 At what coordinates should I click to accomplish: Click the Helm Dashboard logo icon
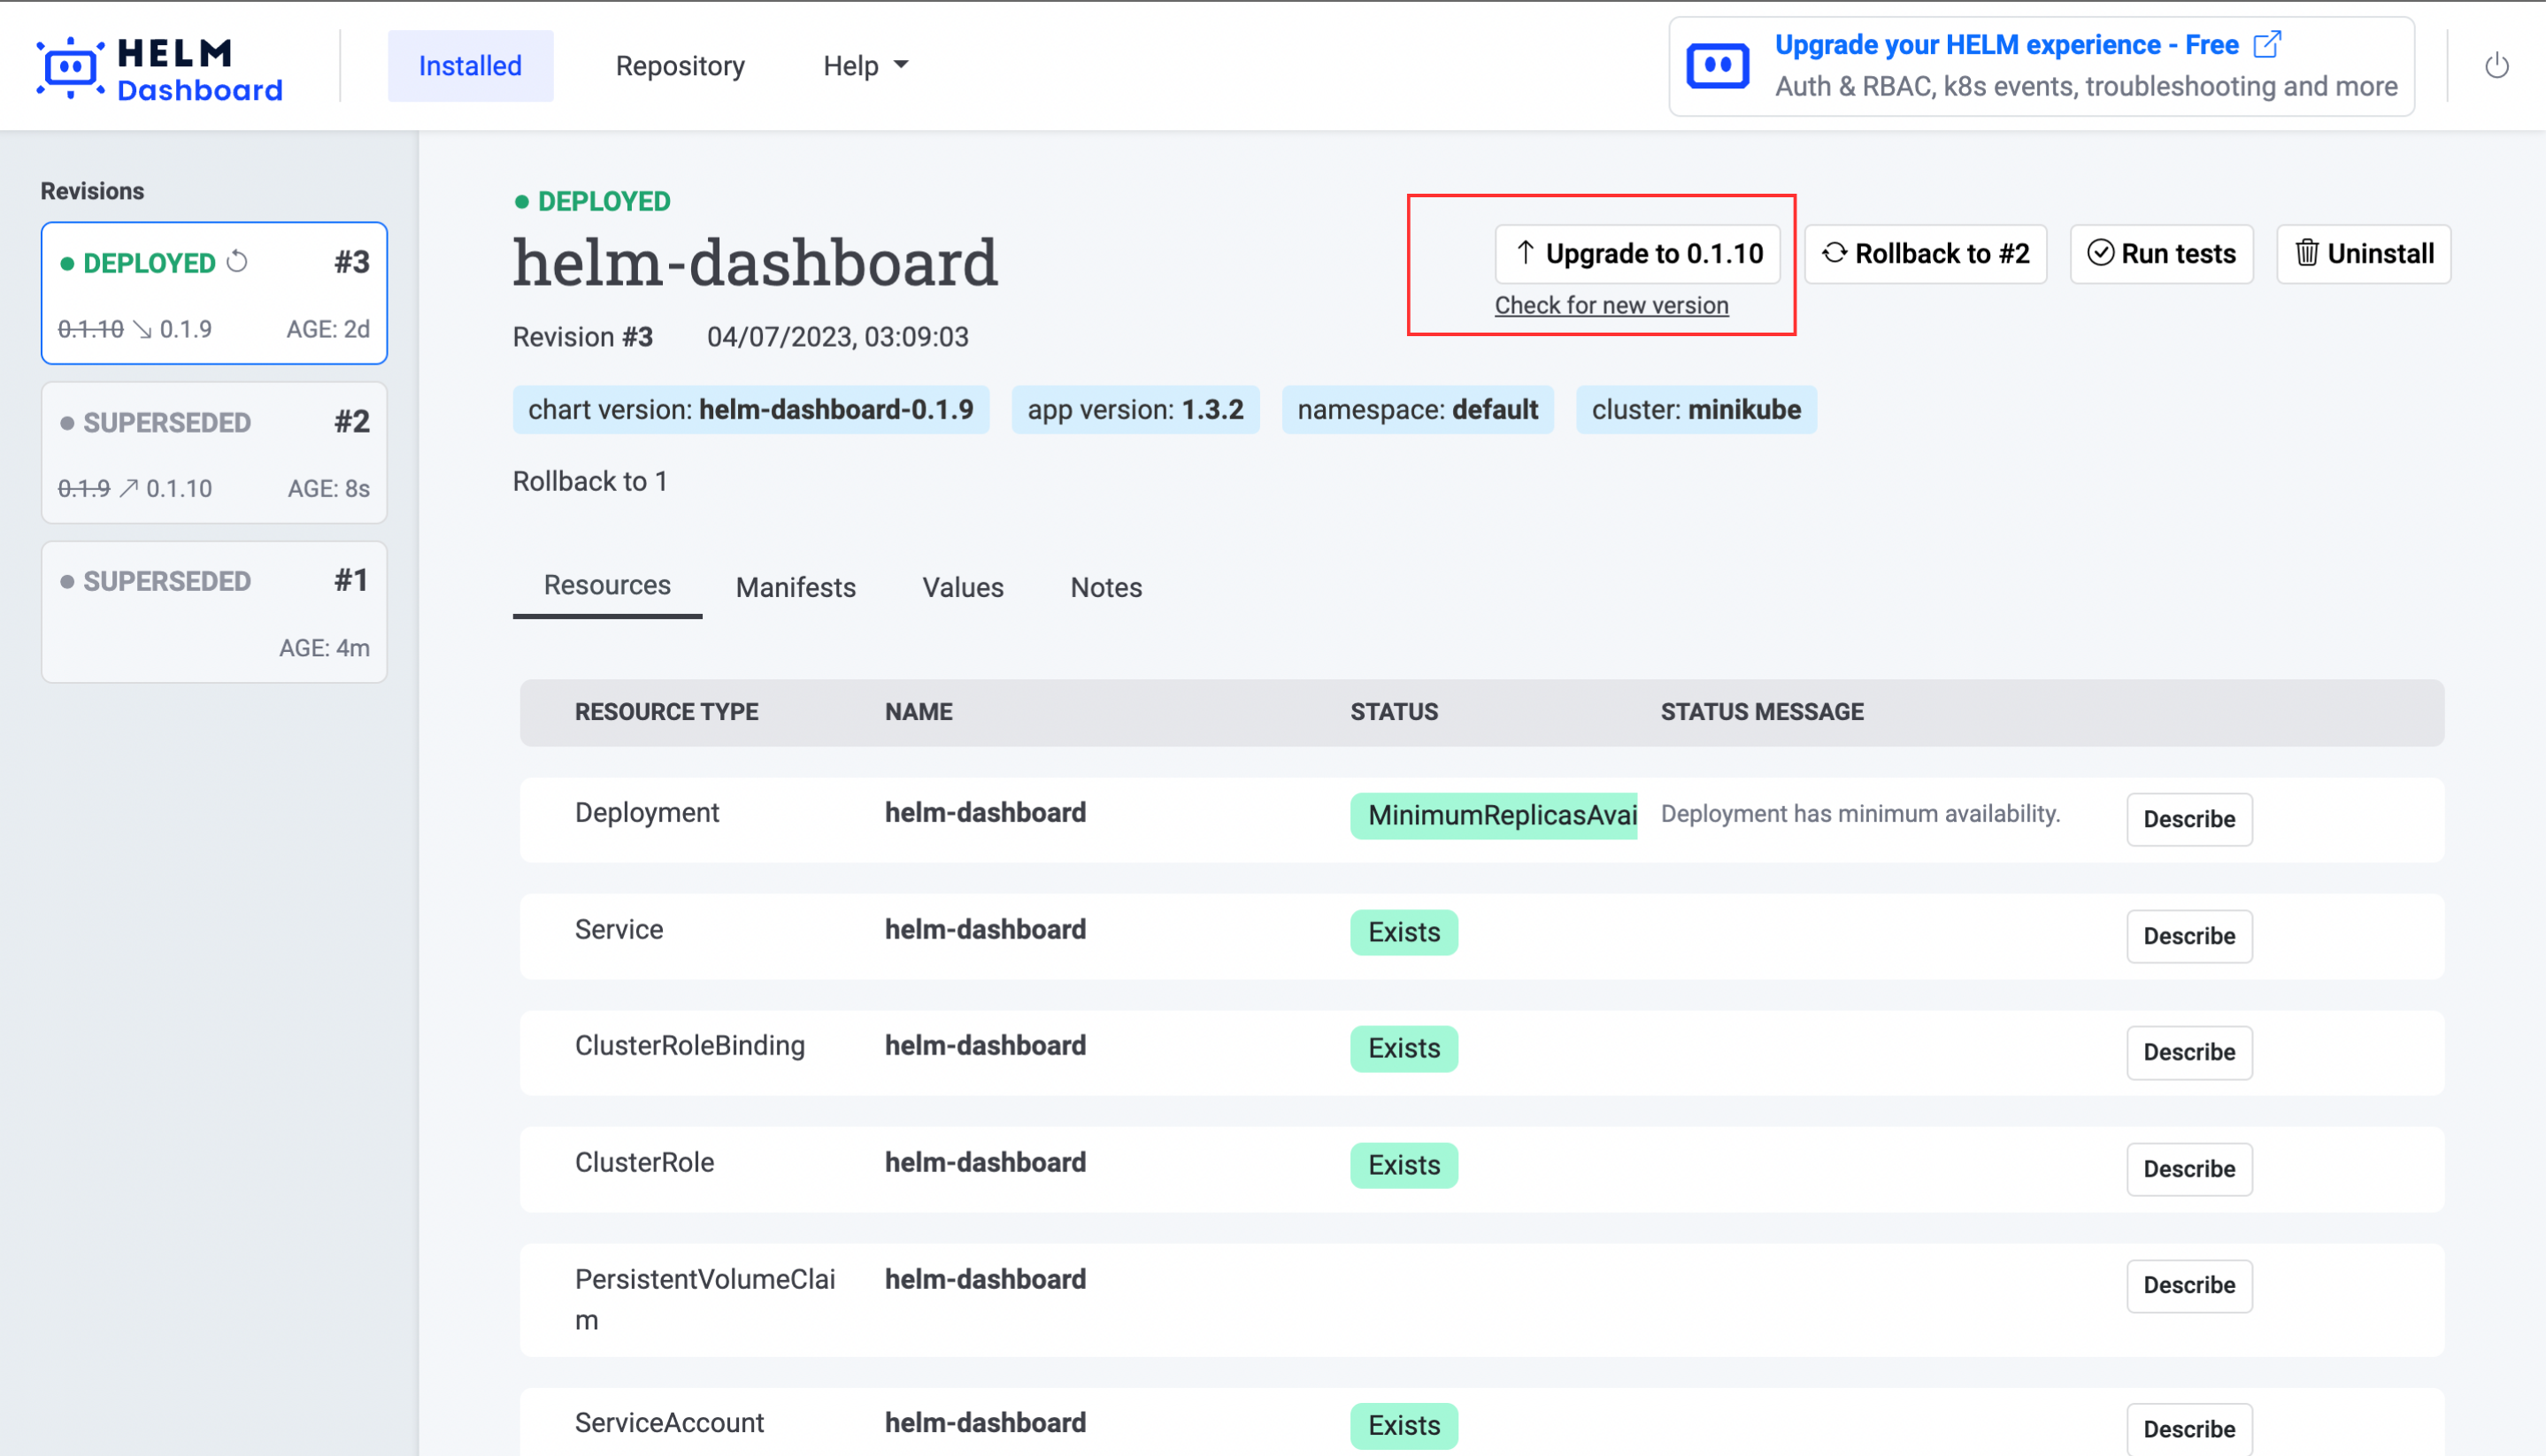click(x=70, y=67)
